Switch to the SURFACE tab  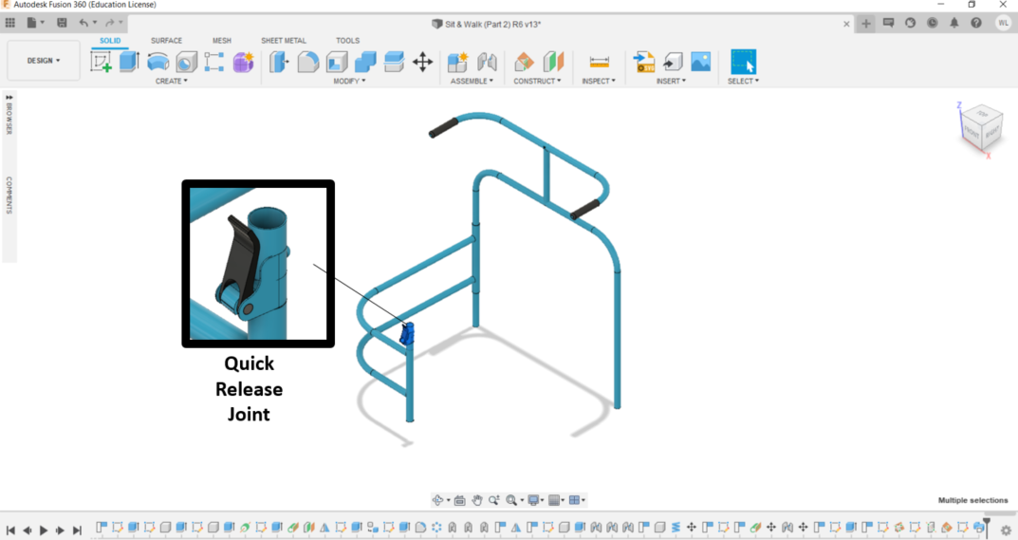(166, 40)
